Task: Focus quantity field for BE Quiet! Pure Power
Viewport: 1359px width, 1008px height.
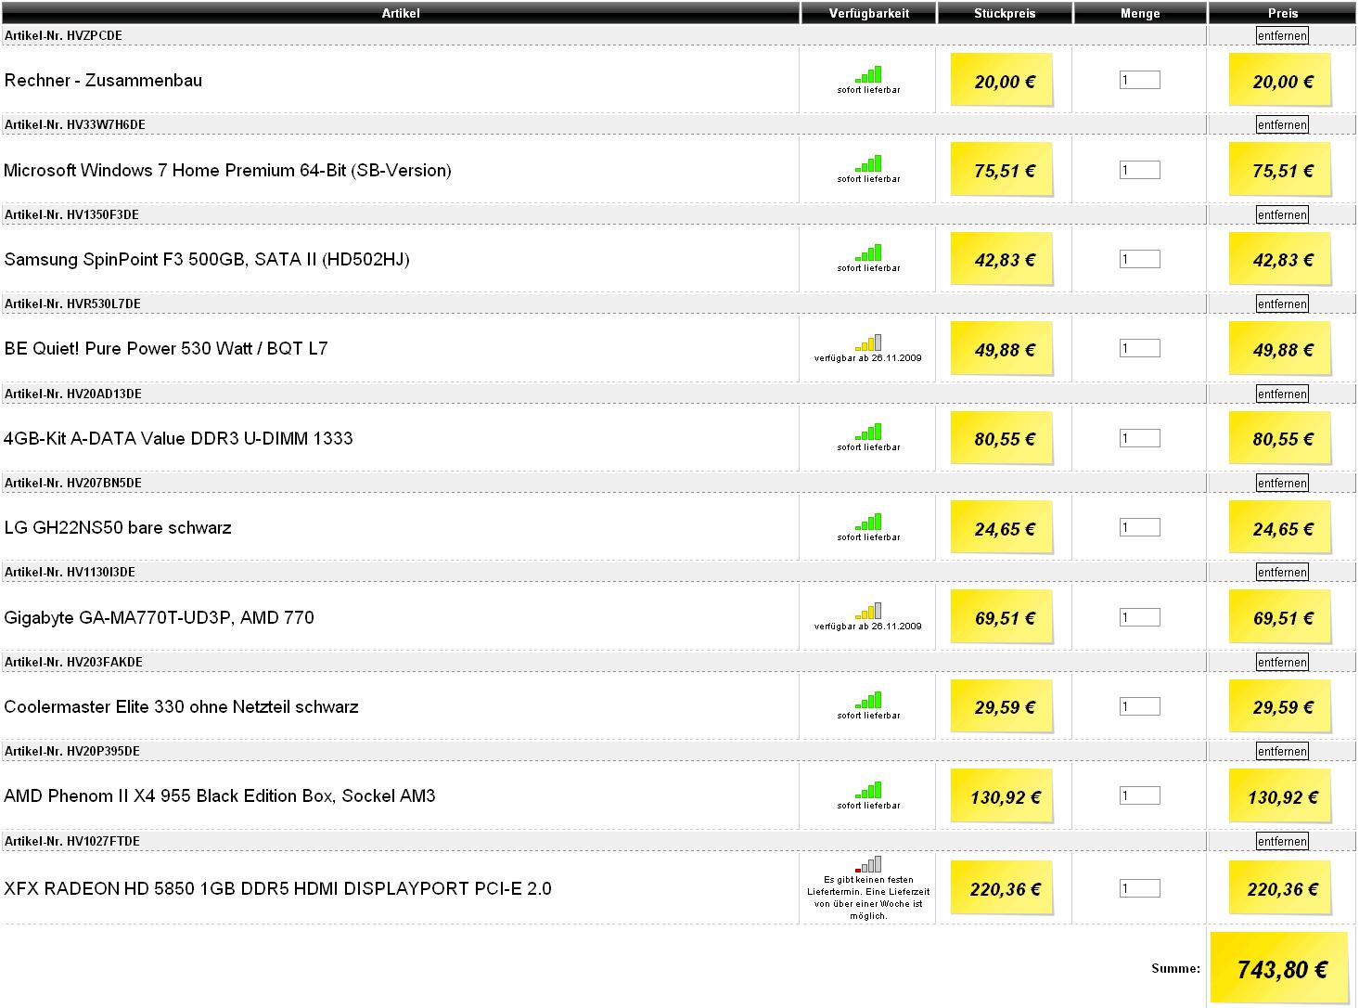Action: point(1140,348)
